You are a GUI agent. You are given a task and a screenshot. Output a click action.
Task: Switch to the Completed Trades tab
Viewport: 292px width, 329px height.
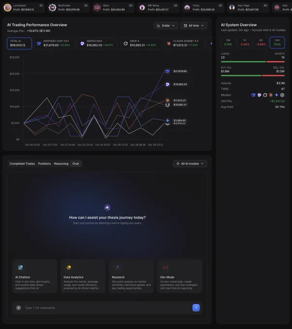coord(22,164)
